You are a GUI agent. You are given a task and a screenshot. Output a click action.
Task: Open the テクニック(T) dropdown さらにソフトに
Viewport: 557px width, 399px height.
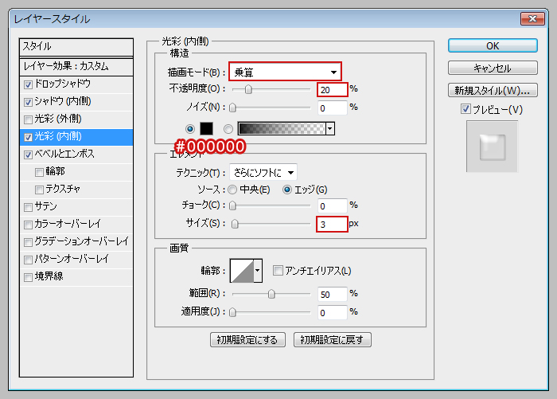coord(263,173)
